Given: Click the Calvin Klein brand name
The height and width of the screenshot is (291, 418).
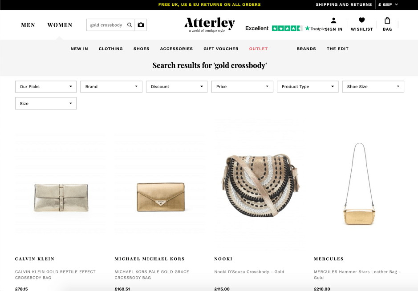Looking at the screenshot, I should [35, 259].
